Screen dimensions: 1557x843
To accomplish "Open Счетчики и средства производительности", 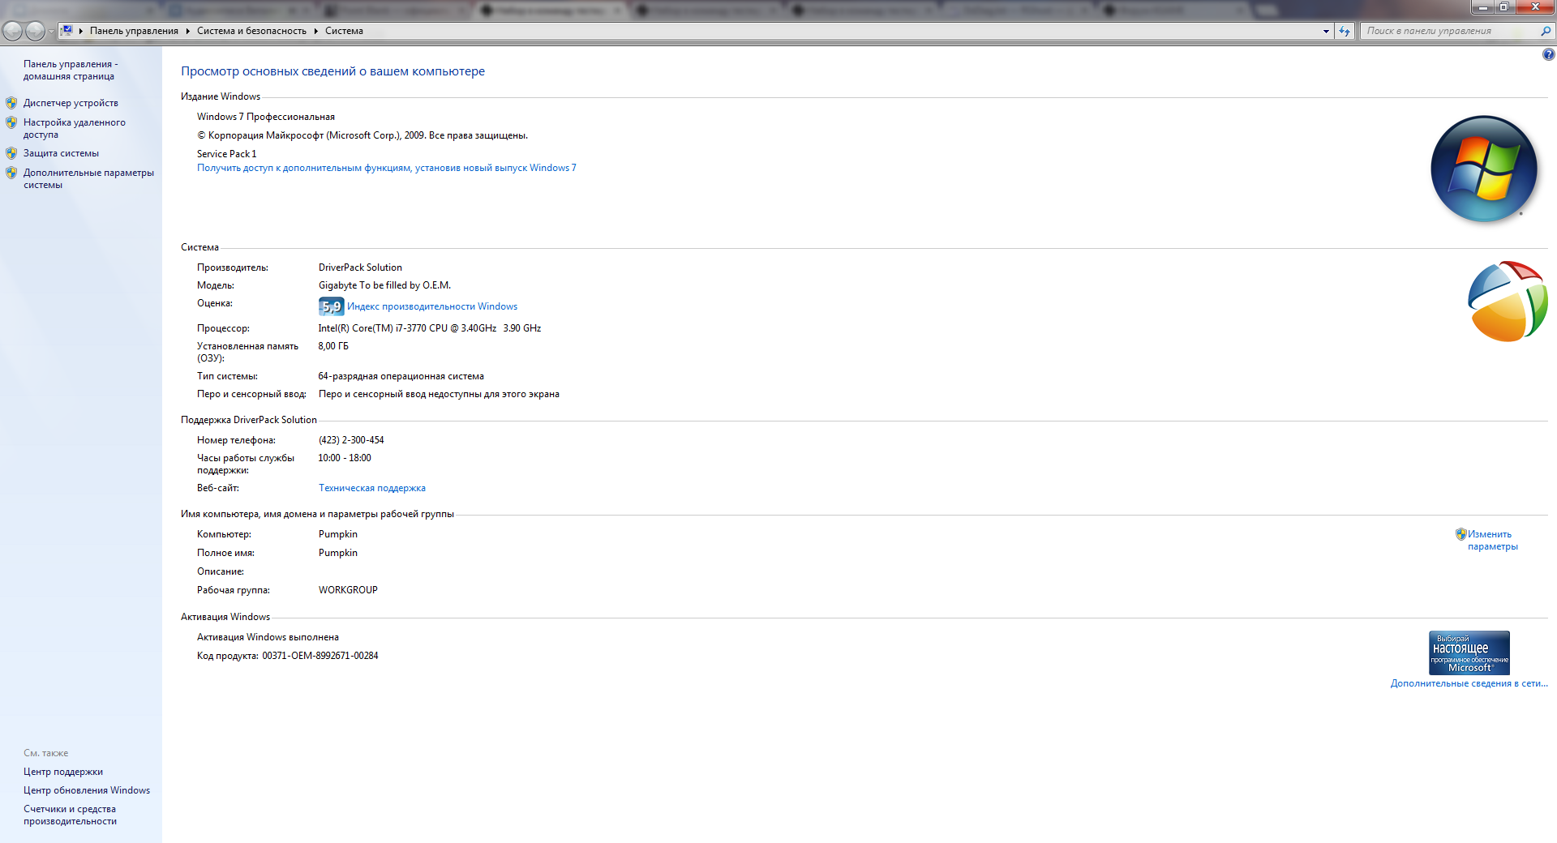I will 70,815.
